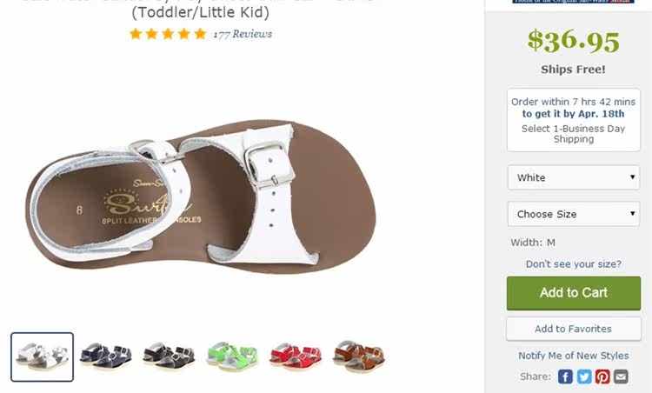
Task: Share the product by email icon
Action: pos(621,376)
